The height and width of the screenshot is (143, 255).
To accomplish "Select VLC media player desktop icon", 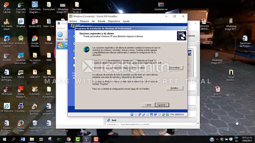I will pos(7,24).
